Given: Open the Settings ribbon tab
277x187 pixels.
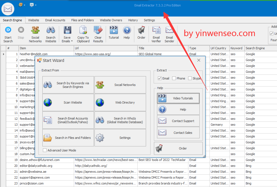Looking at the screenshot, I should pos(149,20).
